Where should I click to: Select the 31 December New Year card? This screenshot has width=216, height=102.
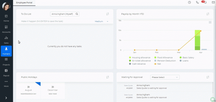pyautogui.click(x=53, y=90)
